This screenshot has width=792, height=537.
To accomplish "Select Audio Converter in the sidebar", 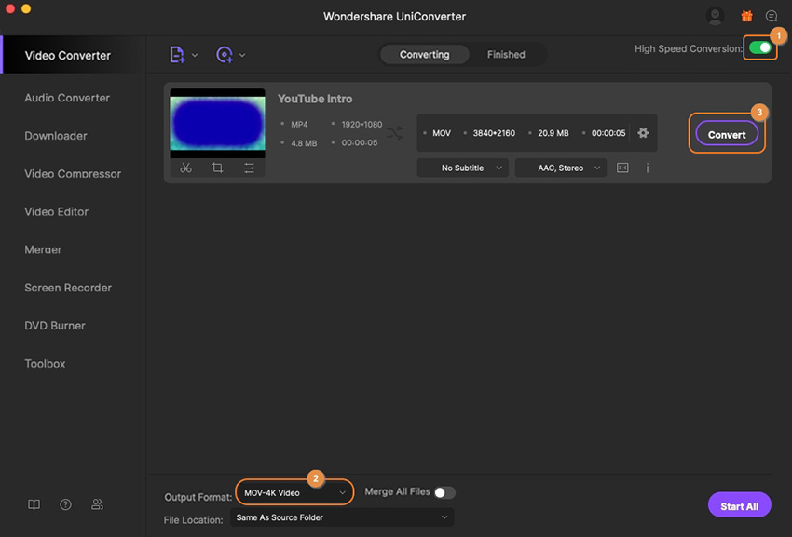I will 67,98.
